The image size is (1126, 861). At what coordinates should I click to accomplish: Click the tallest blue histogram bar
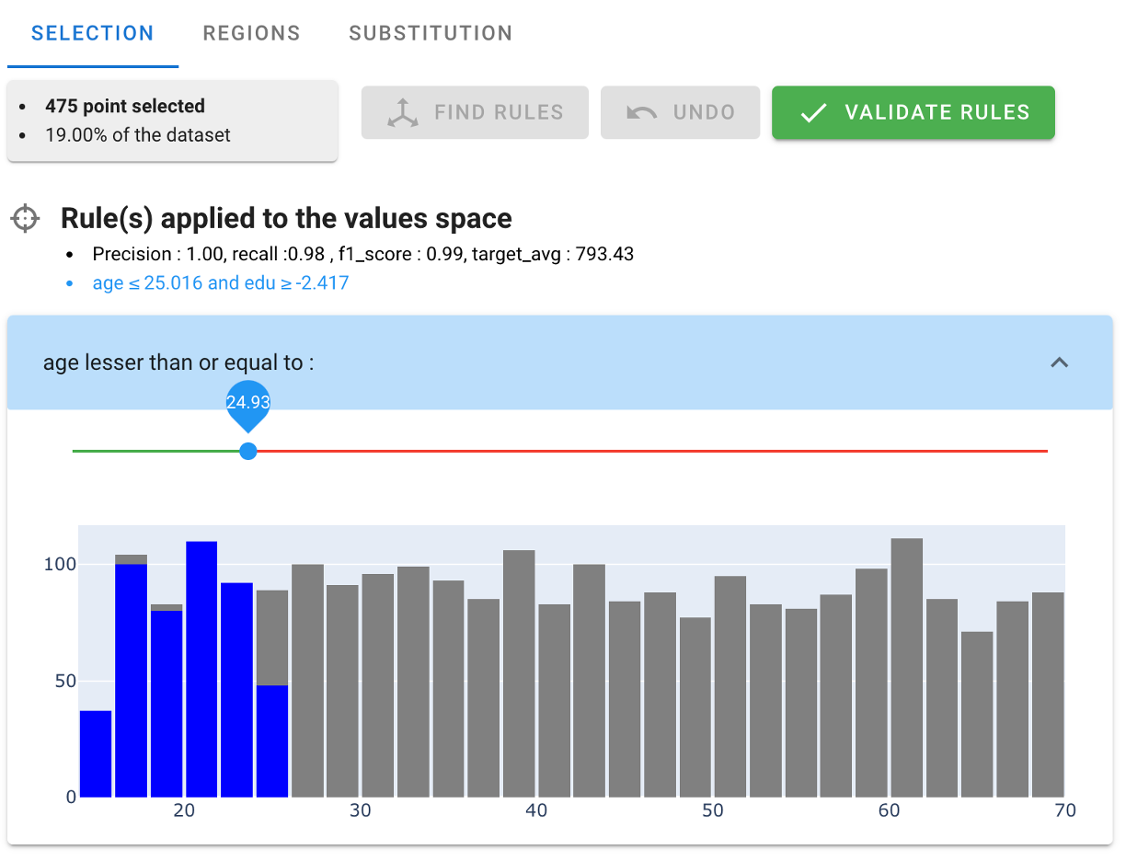click(x=201, y=669)
